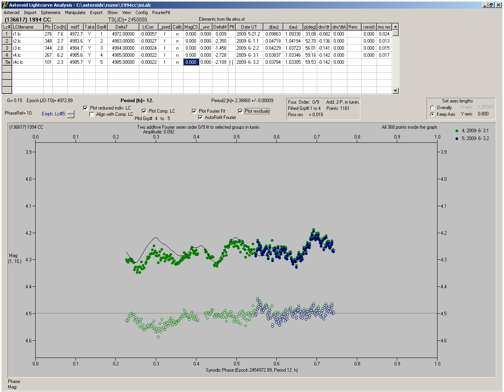Image resolution: width=504 pixels, height=392 pixels.
Task: Open the Config menu
Action: click(142, 13)
